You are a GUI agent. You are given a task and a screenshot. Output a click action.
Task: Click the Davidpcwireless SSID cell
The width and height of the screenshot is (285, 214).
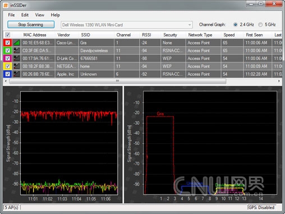pos(96,51)
